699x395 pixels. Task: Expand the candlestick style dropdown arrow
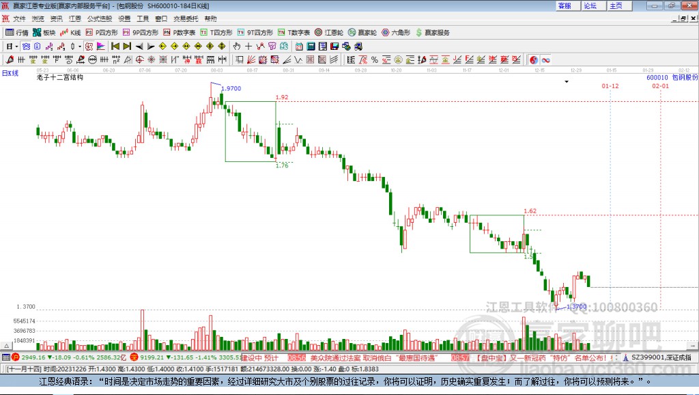(80, 46)
